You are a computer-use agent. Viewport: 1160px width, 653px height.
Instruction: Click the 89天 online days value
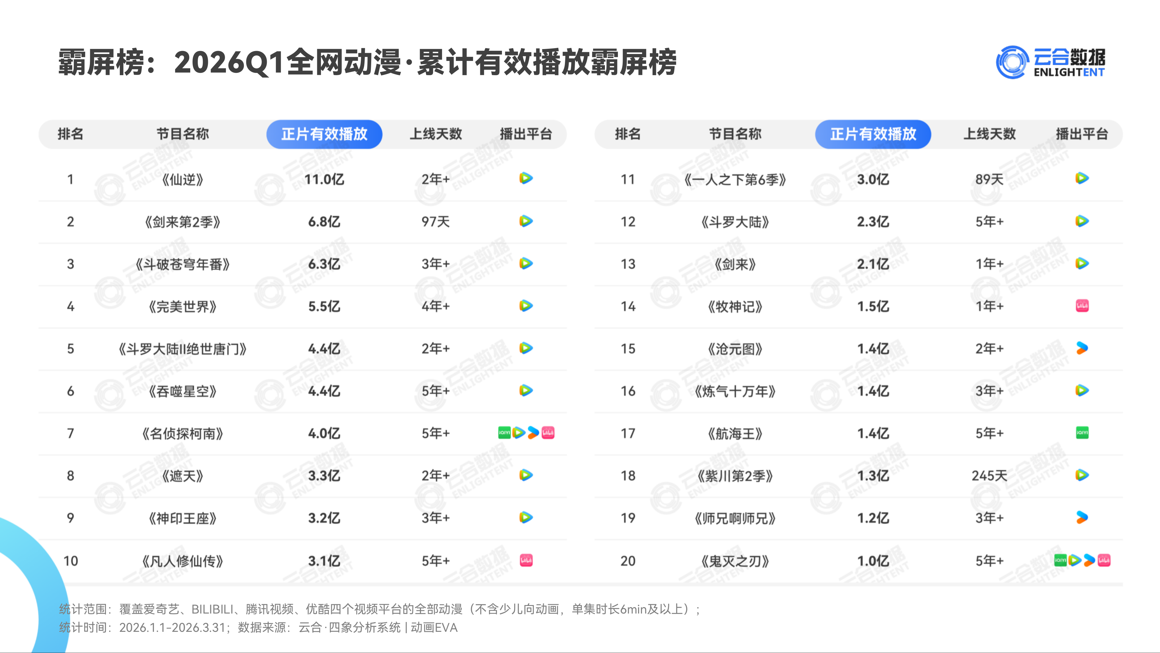989,179
